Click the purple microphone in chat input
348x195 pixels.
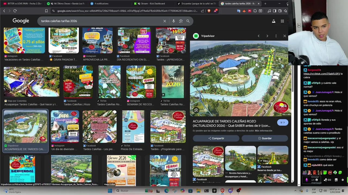307,180
